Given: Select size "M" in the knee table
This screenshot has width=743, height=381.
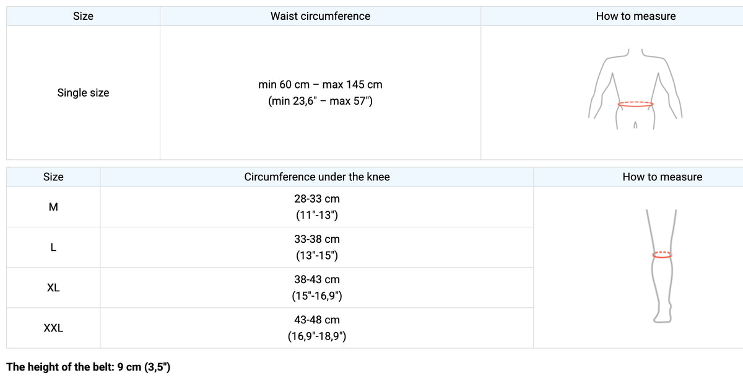Looking at the screenshot, I should click(53, 207).
